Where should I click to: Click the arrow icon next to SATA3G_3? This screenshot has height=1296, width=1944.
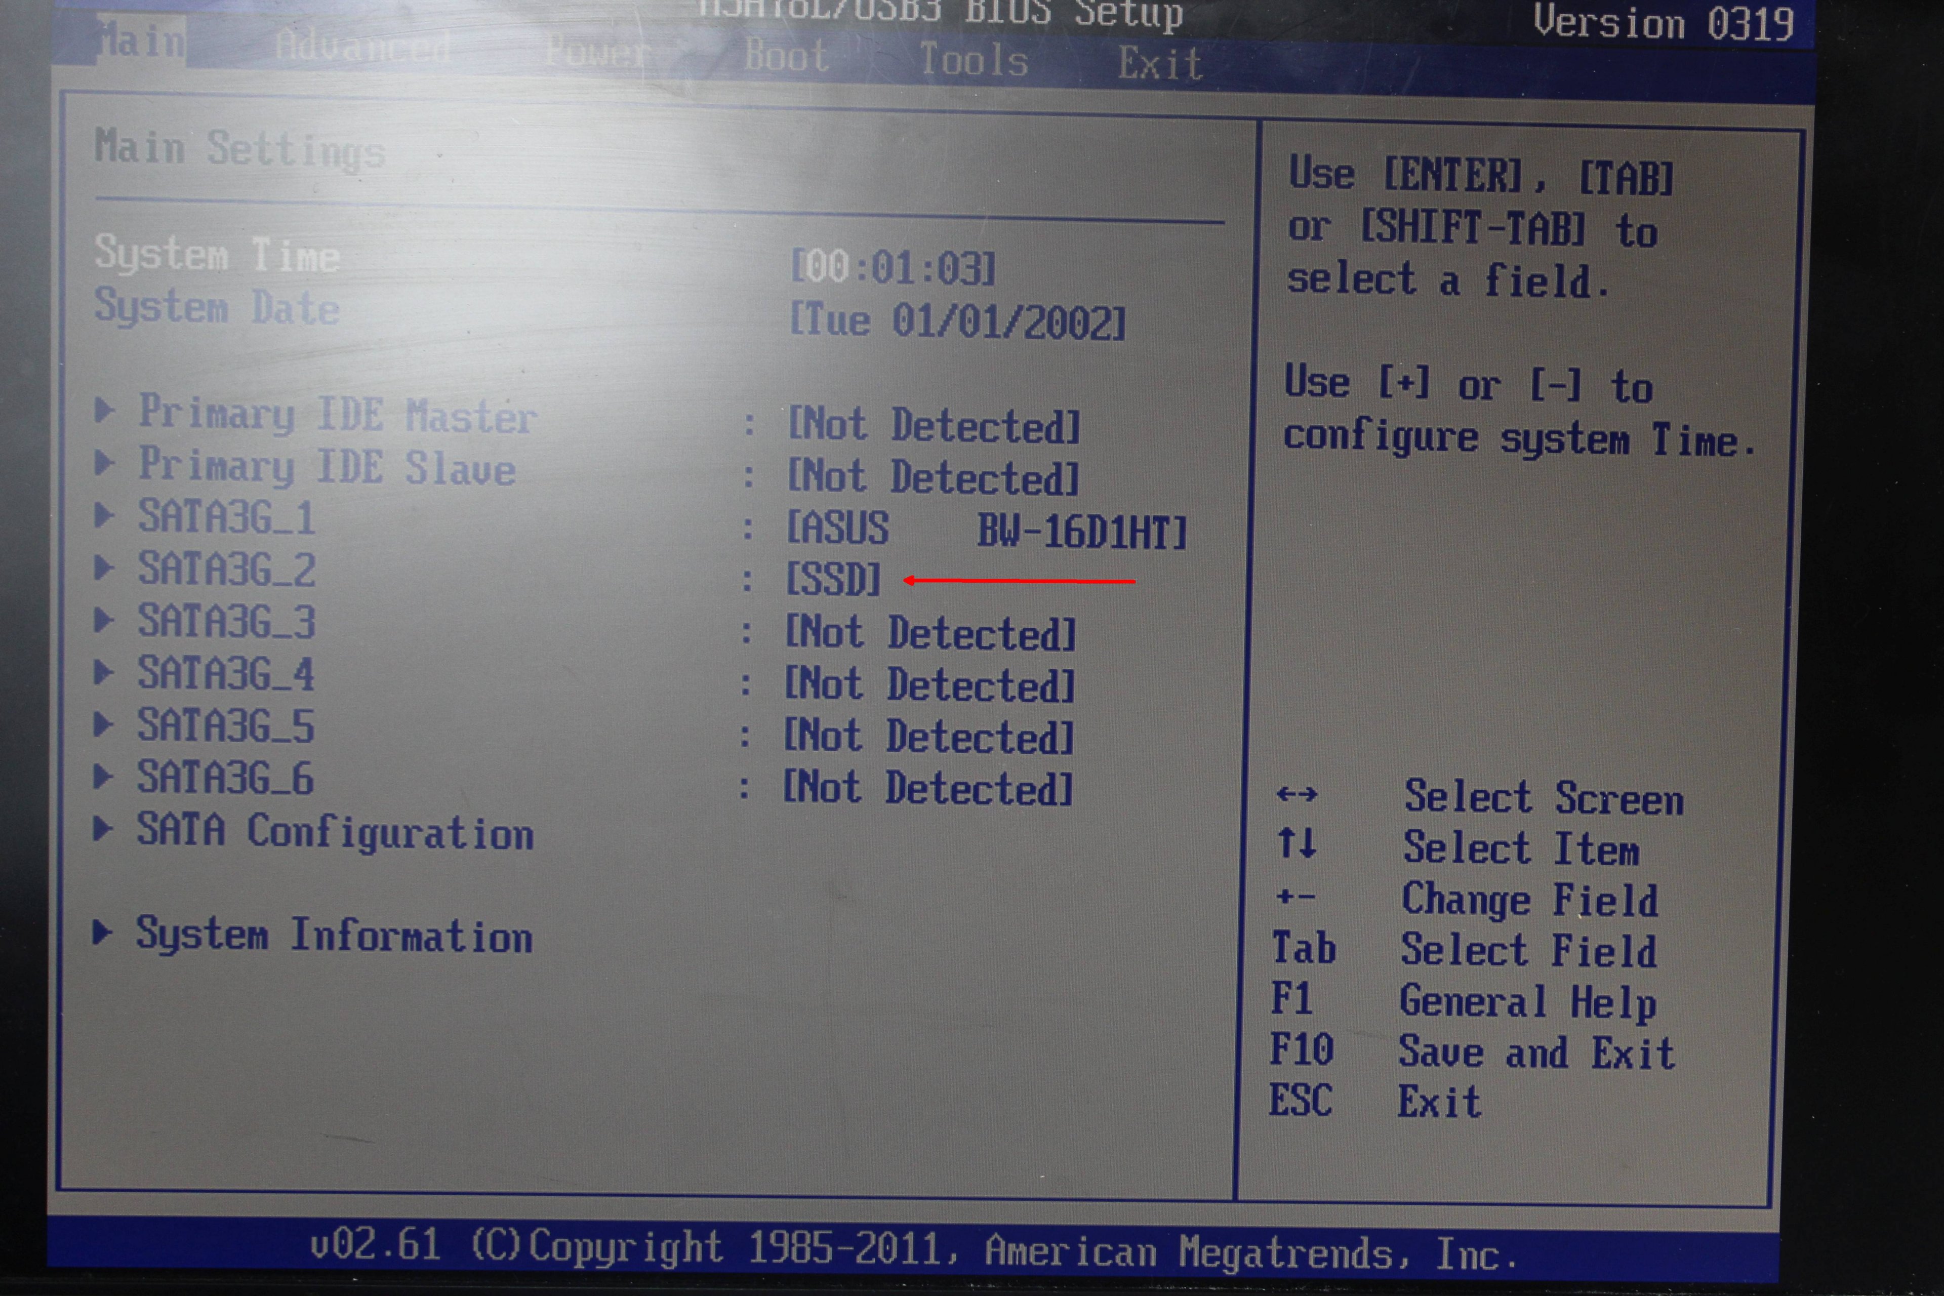click(104, 620)
